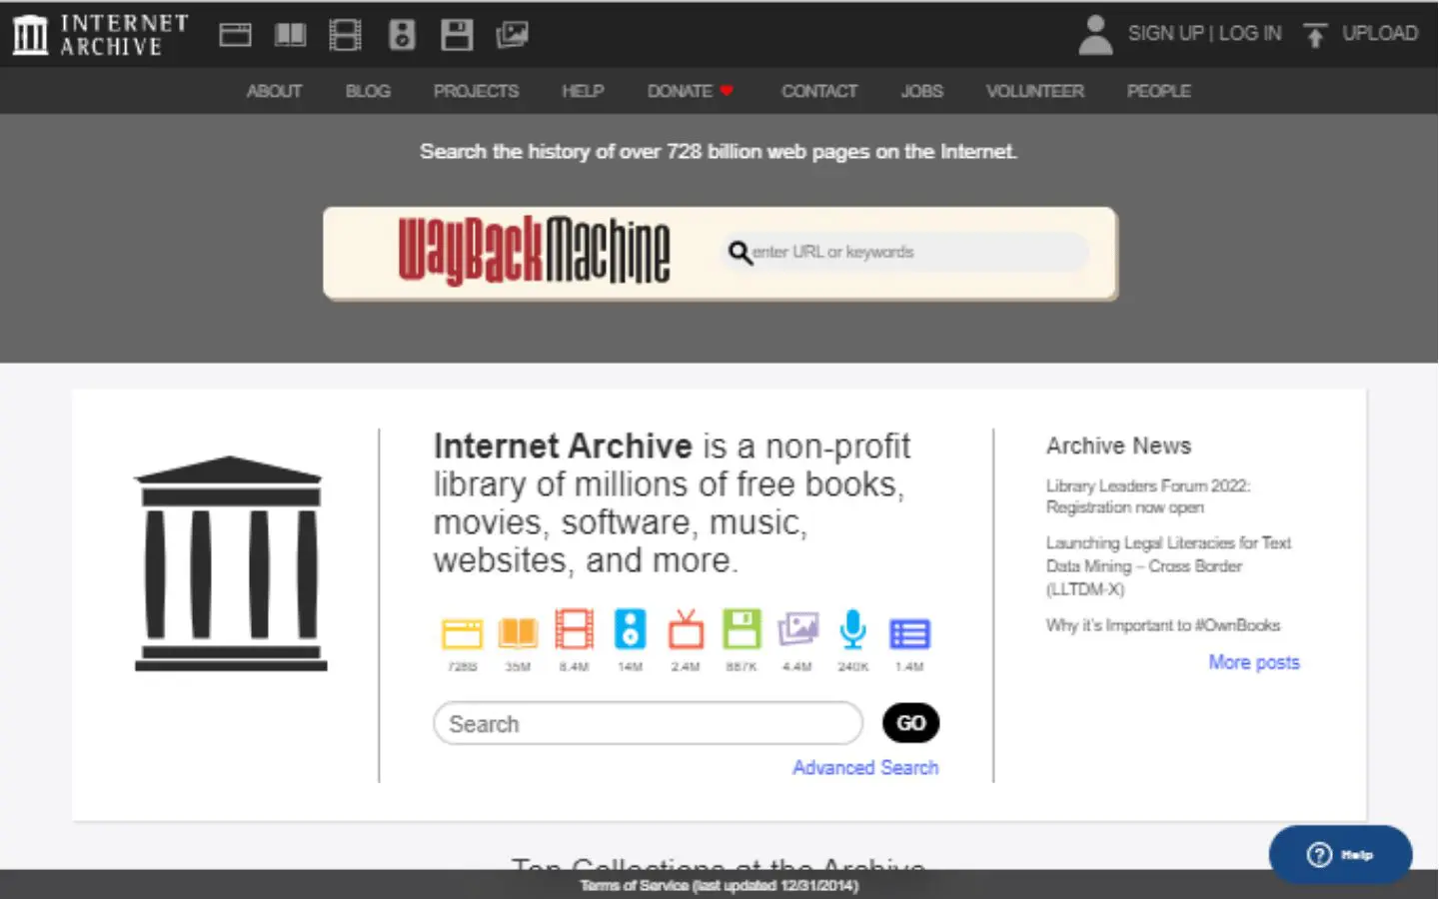Viewport: 1439px width, 899px height.
Task: Open the Volunteer menu item
Action: coord(1034,91)
